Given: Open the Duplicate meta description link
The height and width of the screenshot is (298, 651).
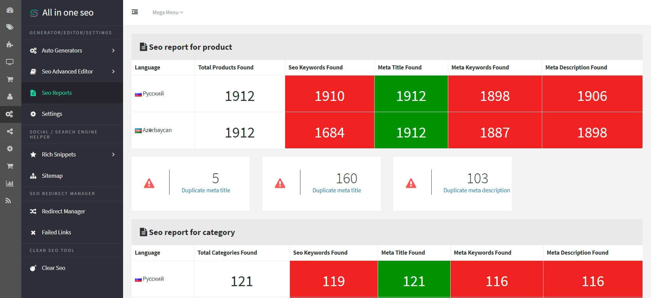Looking at the screenshot, I should tap(477, 190).
